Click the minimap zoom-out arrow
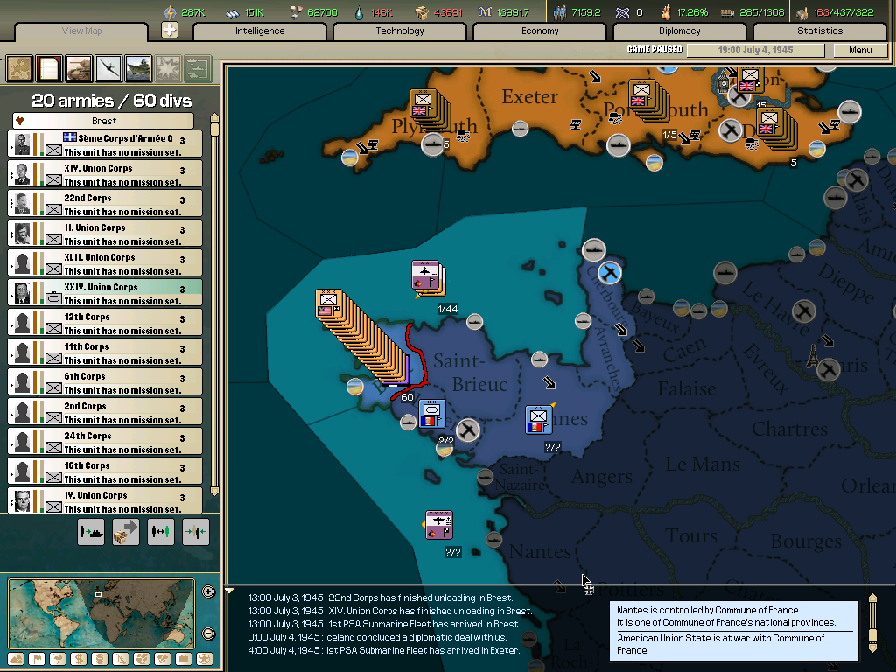This screenshot has width=896, height=672. point(207,632)
